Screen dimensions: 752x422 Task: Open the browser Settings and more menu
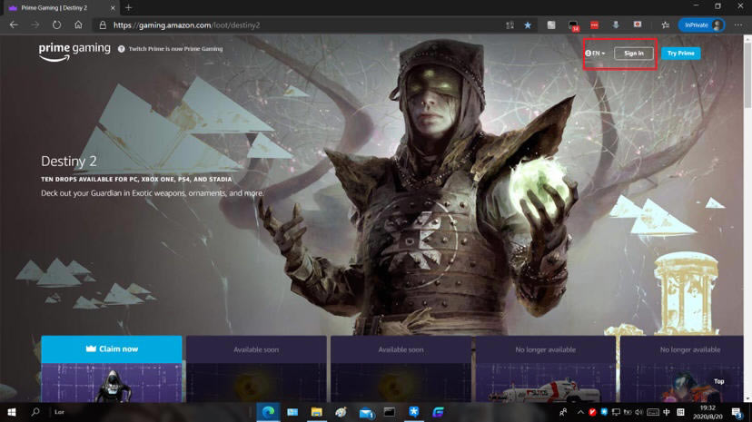pos(738,25)
